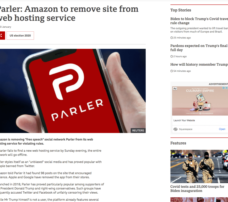
Task: Close the Squarespace ad with X icon
Action: coord(226,88)
